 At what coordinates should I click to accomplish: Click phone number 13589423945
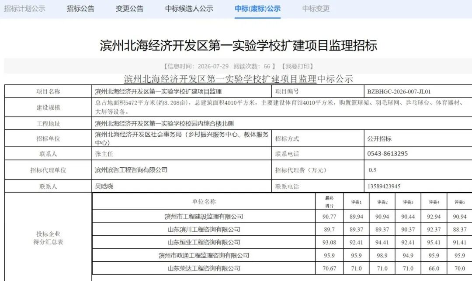pos(384,186)
